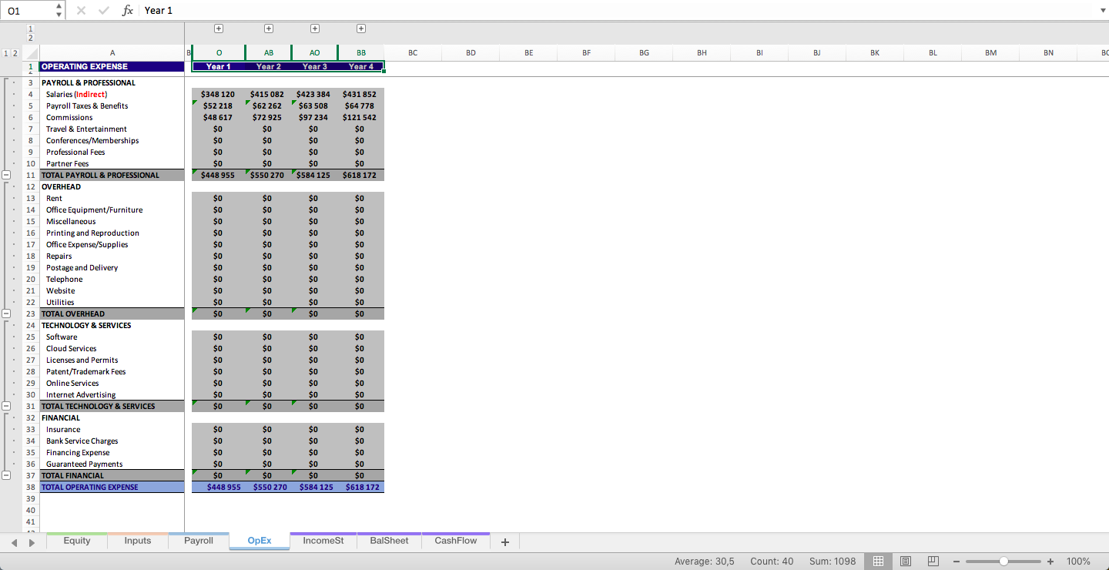Screen dimensions: 1109x570
Task: Show column outline level 2
Action: pyautogui.click(x=31, y=38)
